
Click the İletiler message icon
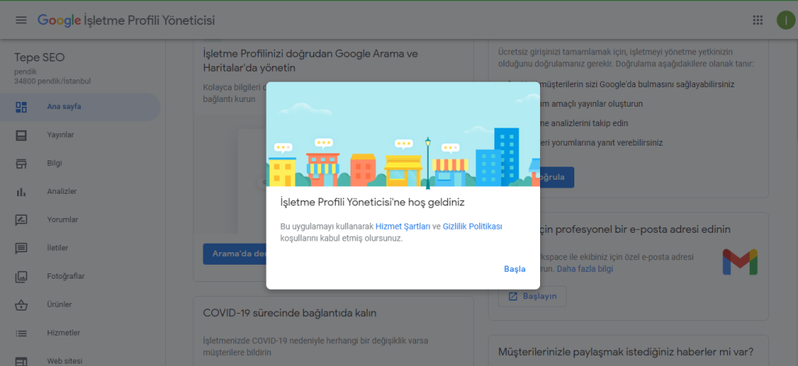22,248
